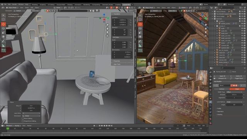Select the Select Box tool in left viewport

tap(3, 15)
